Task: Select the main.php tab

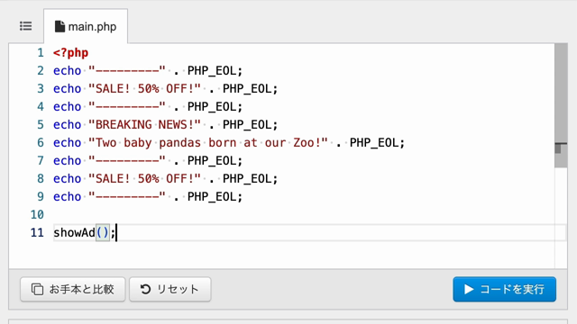Action: tap(86, 26)
